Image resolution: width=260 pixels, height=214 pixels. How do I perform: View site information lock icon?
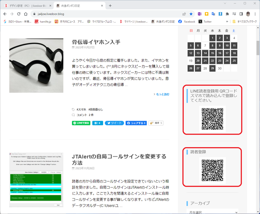[x=34, y=14]
